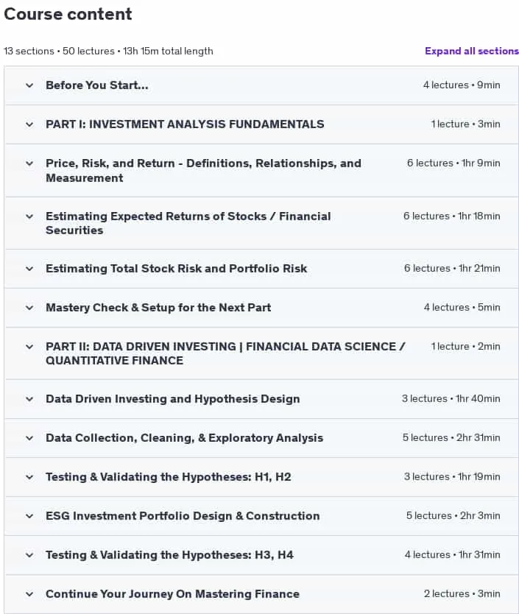Click the 5 lectures 2hr 31min label
The width and height of the screenshot is (519, 614).
coord(451,438)
